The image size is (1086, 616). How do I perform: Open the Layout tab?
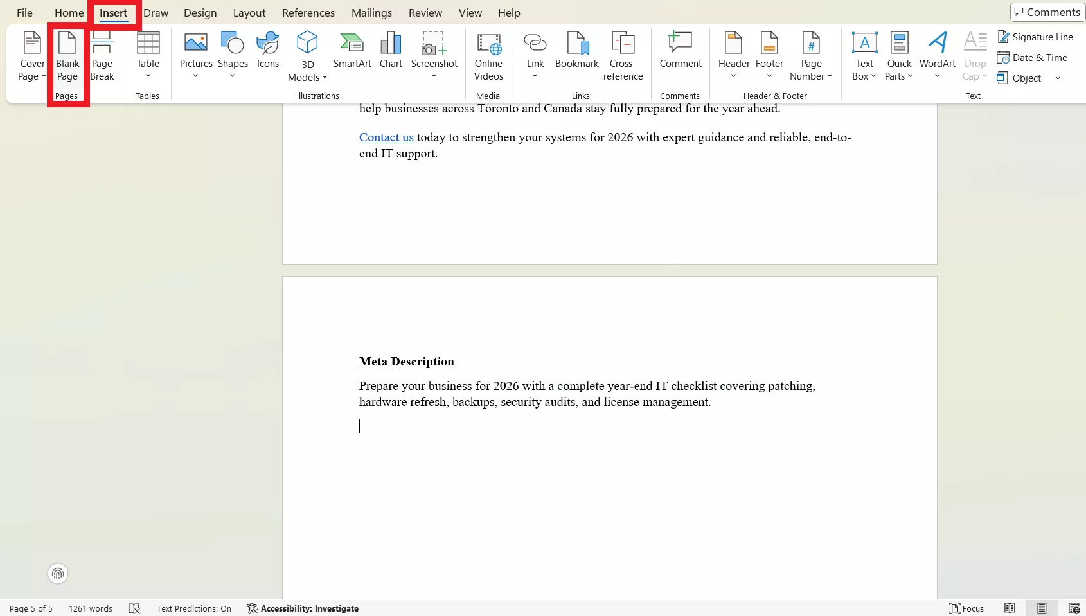tap(249, 13)
